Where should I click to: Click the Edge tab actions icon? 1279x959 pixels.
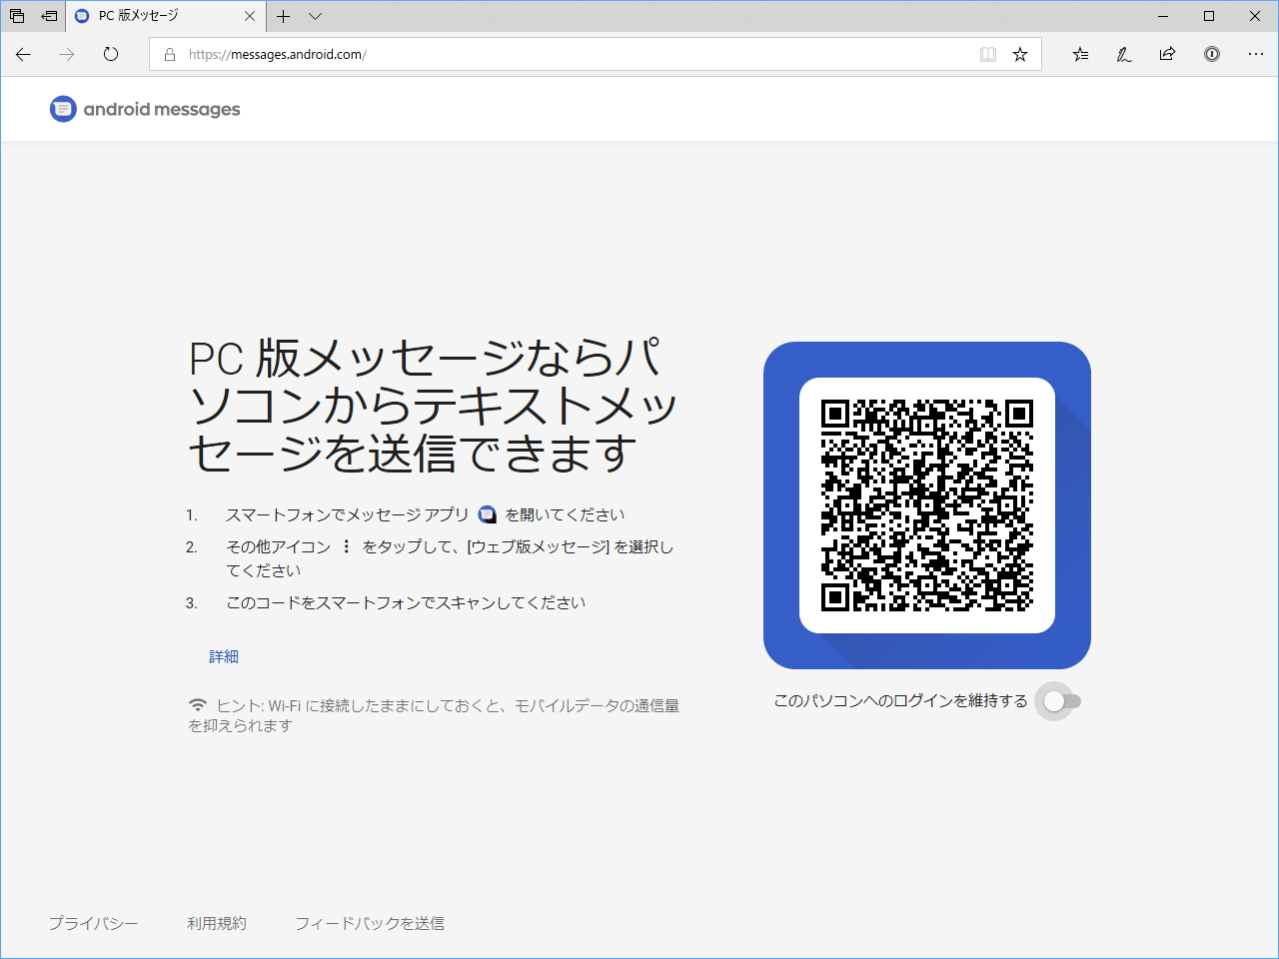point(17,16)
